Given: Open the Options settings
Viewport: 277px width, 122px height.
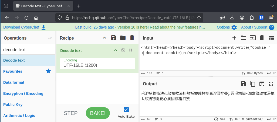Looking at the screenshot, I should [x=227, y=27].
